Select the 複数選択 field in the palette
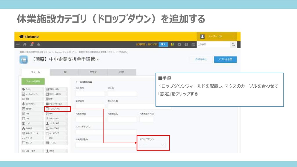Image resolution: width=297 pixels, height=167 pixels. [32, 109]
